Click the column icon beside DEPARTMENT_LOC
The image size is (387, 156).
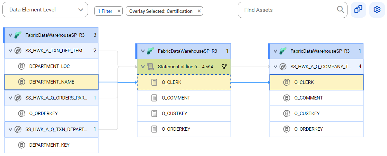click(x=22, y=67)
